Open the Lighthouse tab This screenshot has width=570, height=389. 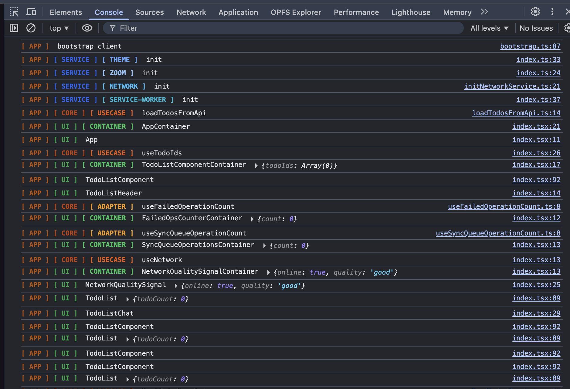[x=411, y=12]
